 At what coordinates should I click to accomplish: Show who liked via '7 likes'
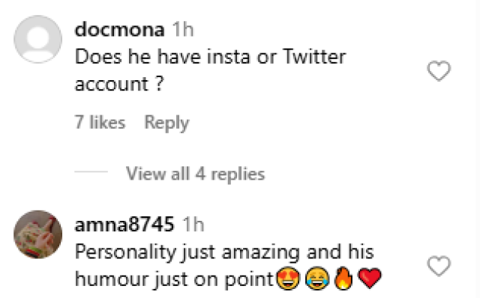click(x=100, y=123)
